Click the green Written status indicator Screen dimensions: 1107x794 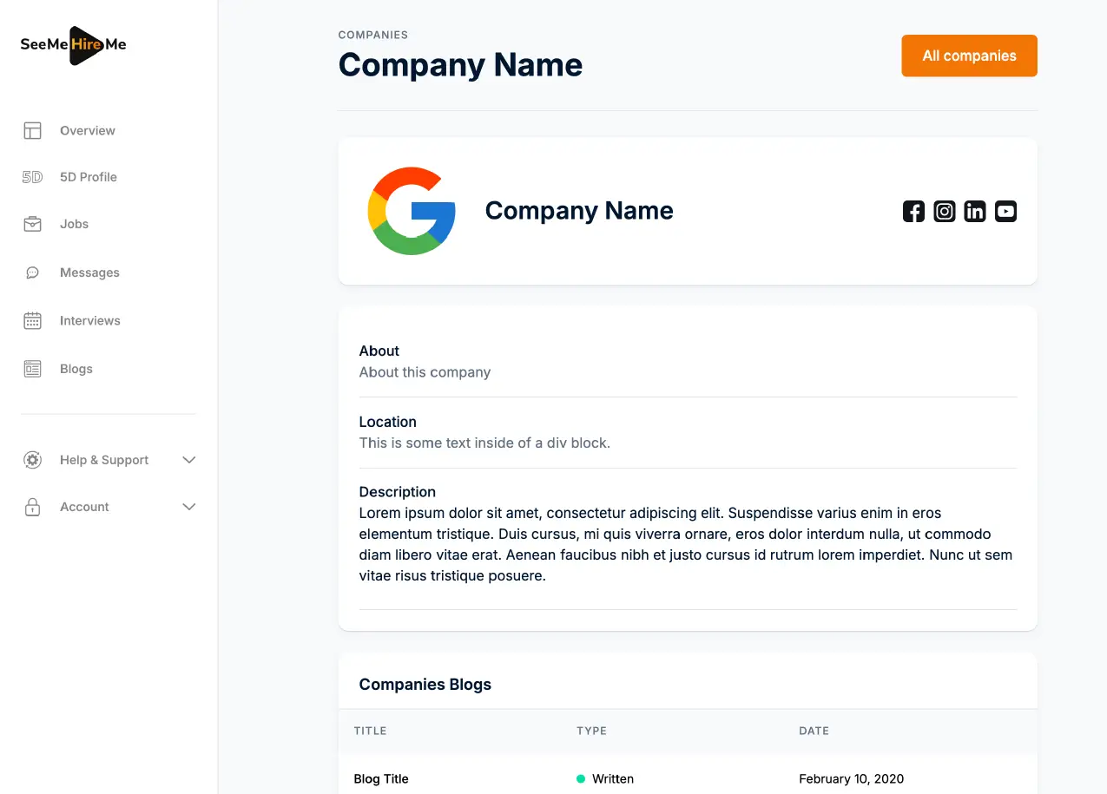(580, 778)
